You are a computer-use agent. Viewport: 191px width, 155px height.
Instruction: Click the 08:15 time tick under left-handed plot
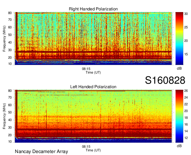pos(86,147)
